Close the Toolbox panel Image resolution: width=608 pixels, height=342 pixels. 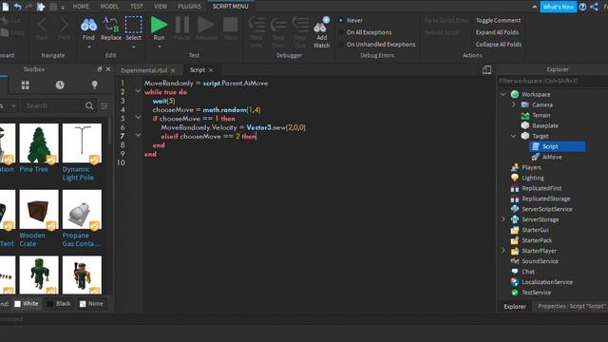(x=108, y=69)
